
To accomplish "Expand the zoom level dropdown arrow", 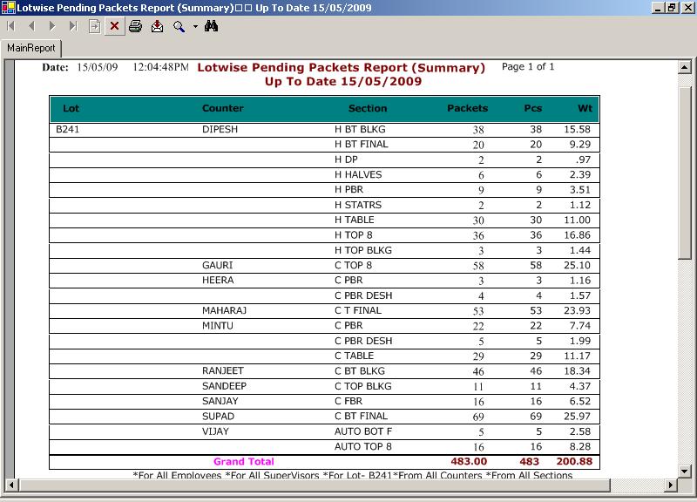I will (195, 27).
